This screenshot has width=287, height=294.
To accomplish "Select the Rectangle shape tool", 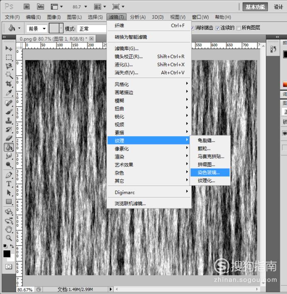I will tap(9, 201).
